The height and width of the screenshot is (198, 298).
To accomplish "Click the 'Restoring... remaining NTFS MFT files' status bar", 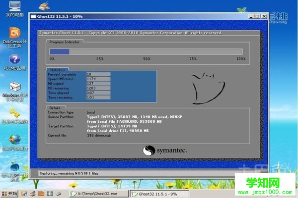I will coord(137,173).
